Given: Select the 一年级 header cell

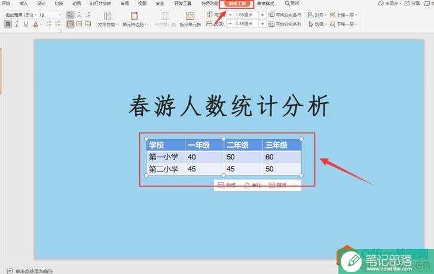Looking at the screenshot, I should (204, 145).
